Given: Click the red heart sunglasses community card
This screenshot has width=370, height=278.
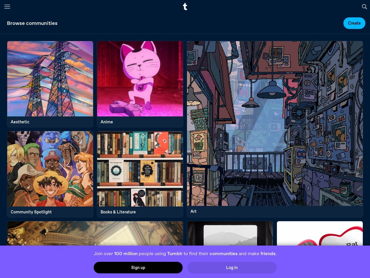Looking at the screenshot, I should pyautogui.click(x=320, y=233).
